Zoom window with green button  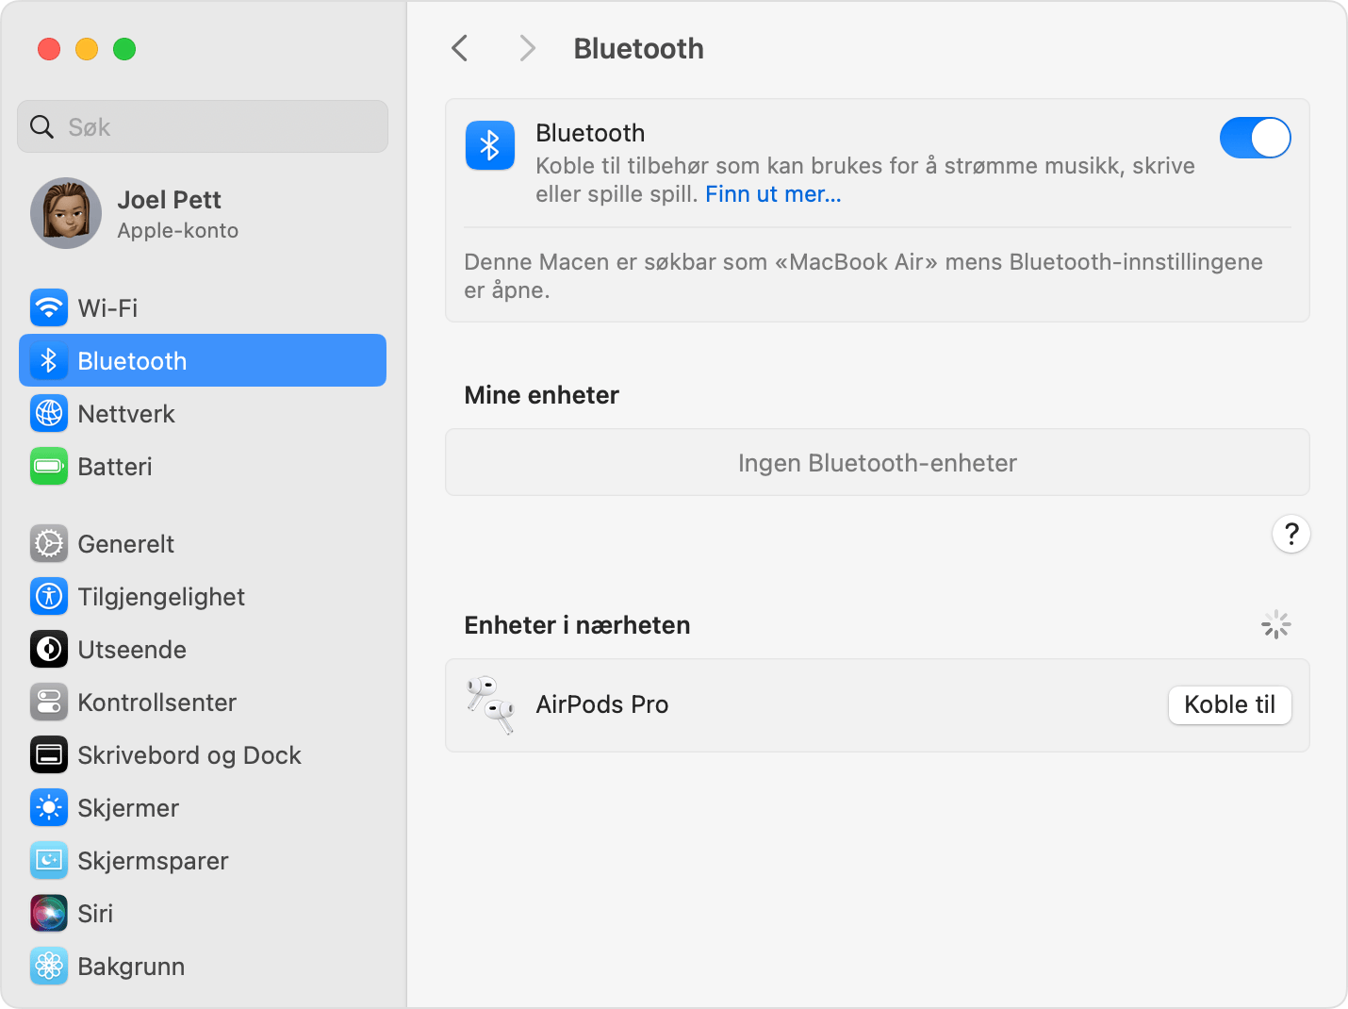(124, 49)
